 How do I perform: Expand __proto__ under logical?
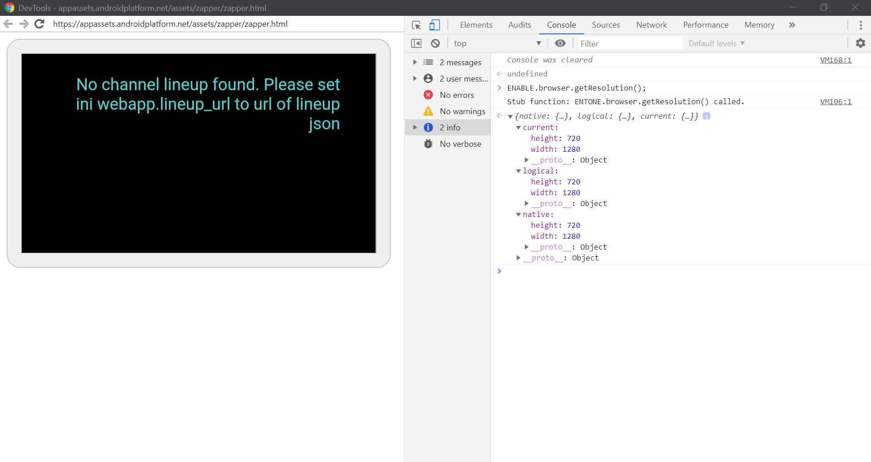click(x=526, y=203)
